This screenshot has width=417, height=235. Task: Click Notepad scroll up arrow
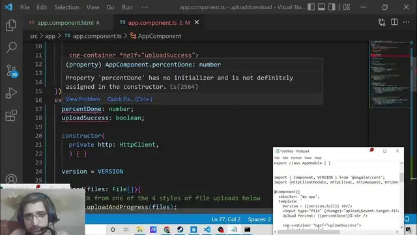(x=401, y=163)
